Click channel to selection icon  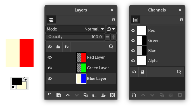pos(171,95)
